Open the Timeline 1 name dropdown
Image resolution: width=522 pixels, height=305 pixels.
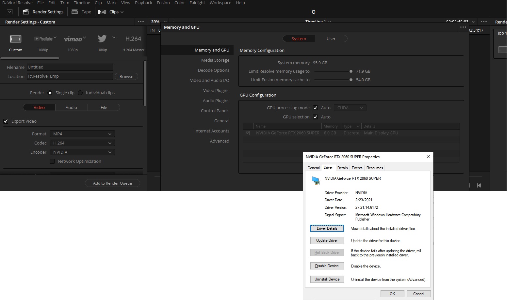(330, 22)
